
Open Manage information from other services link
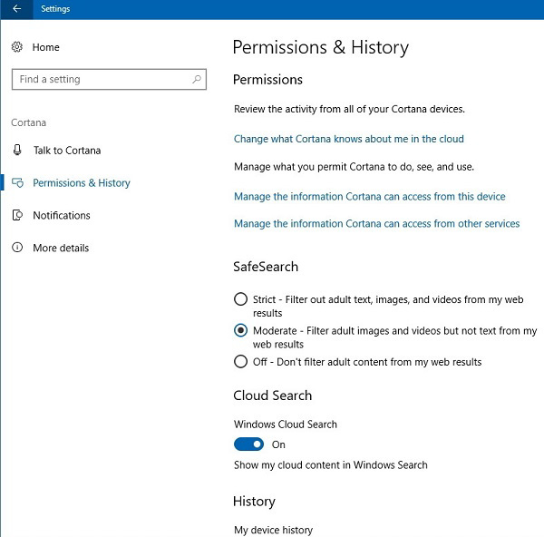[x=377, y=223]
